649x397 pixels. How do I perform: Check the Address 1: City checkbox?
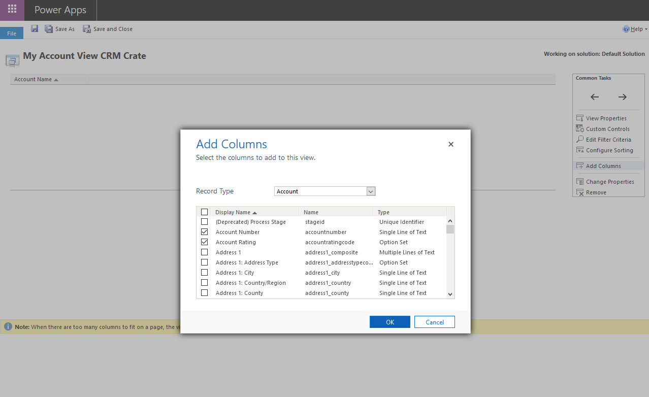[204, 272]
